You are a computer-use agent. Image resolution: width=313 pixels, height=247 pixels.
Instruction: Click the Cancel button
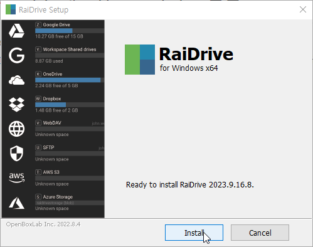coord(260,233)
